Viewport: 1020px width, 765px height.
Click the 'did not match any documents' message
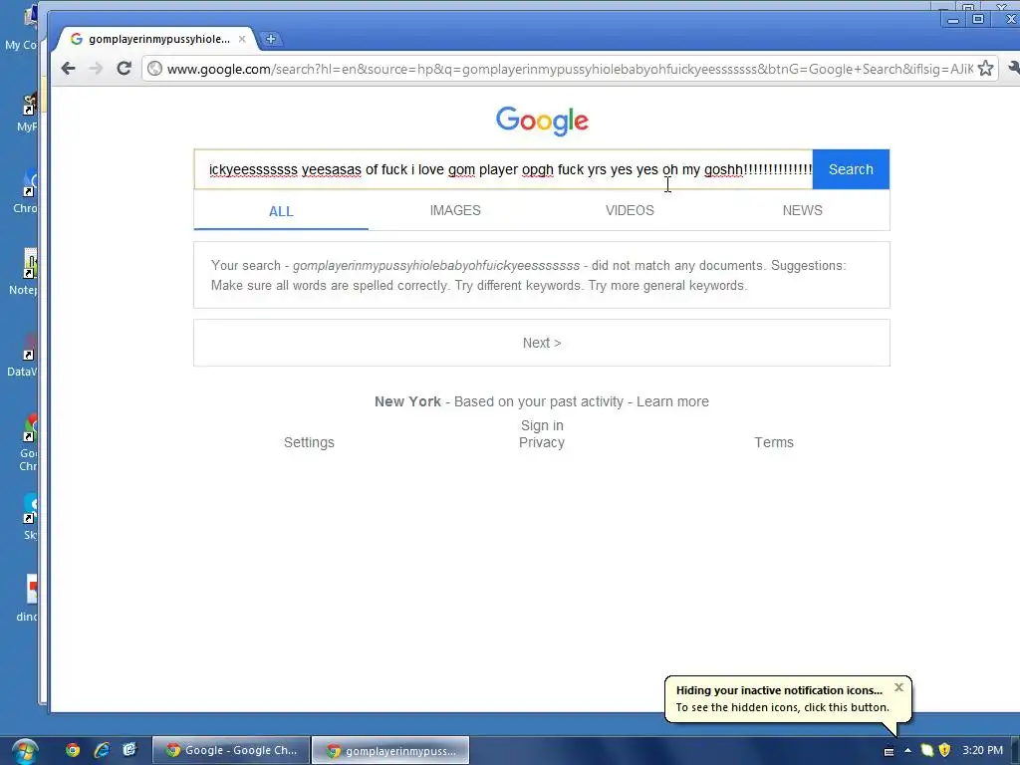click(541, 275)
